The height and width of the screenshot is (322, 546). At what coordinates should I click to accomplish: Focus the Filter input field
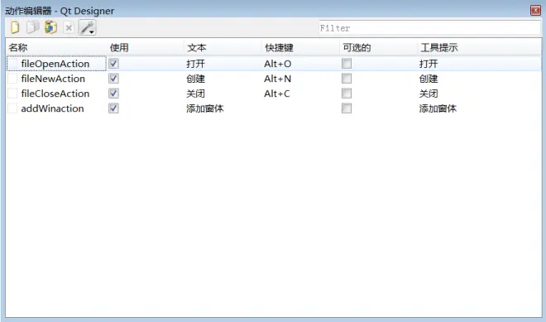pyautogui.click(x=429, y=28)
